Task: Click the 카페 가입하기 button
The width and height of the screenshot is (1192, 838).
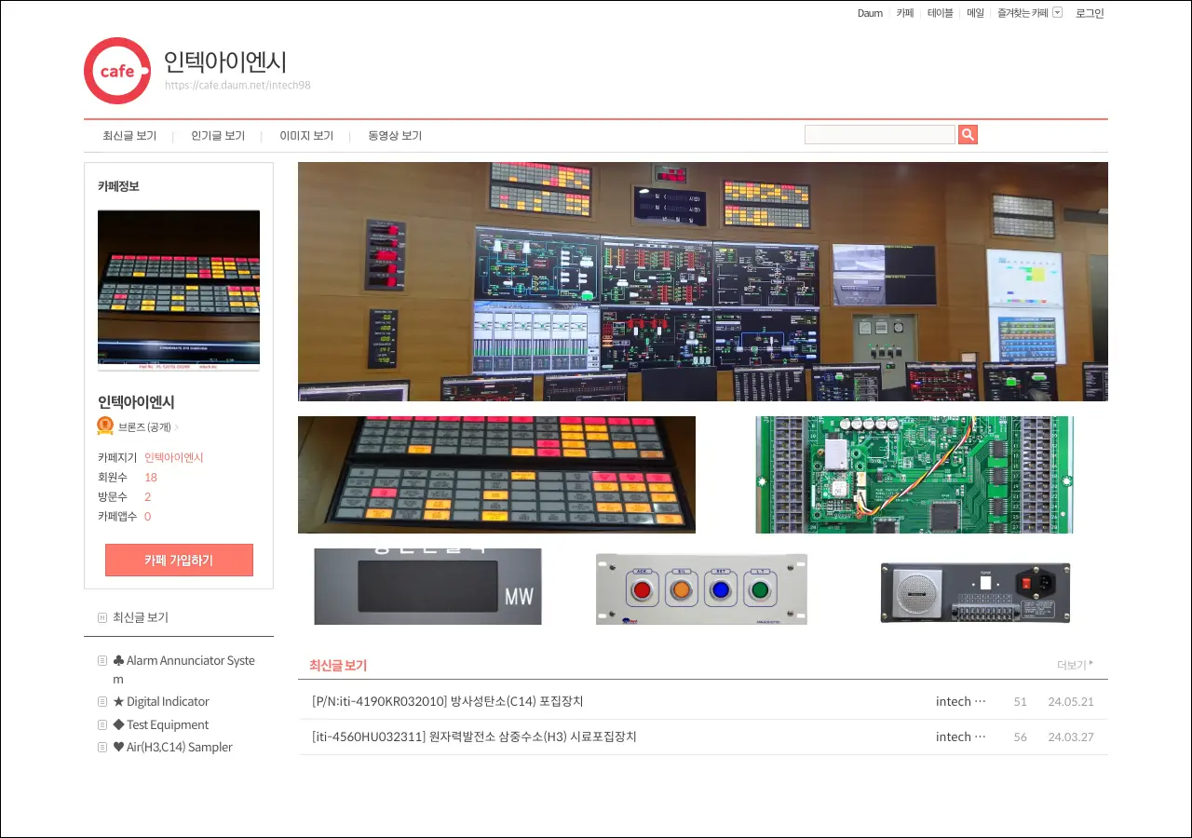Action: pyautogui.click(x=179, y=561)
